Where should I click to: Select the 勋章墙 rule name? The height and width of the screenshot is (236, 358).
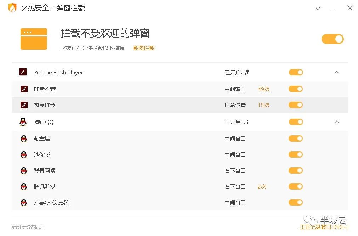[x=42, y=139]
